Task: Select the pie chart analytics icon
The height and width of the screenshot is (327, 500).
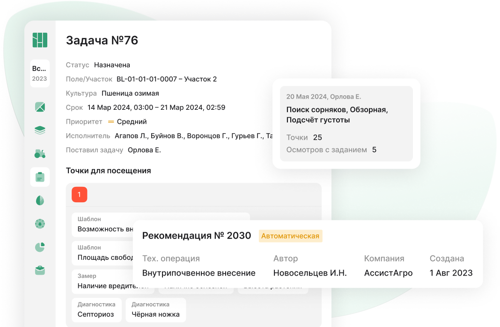Action: pos(40,247)
